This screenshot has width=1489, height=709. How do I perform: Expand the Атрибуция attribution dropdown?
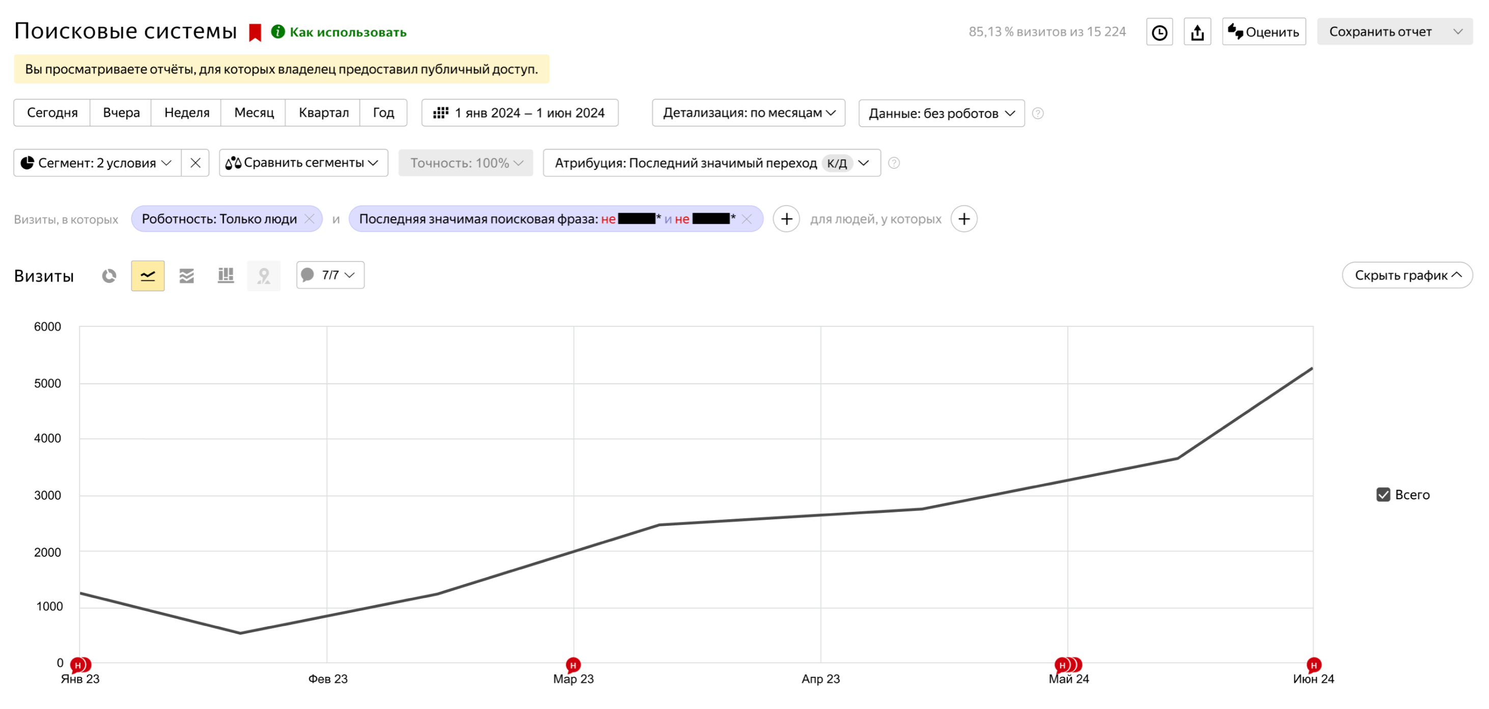[x=711, y=163]
